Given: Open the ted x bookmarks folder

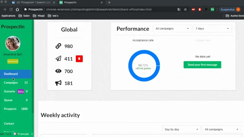Looking at the screenshot, I should coord(53,16).
